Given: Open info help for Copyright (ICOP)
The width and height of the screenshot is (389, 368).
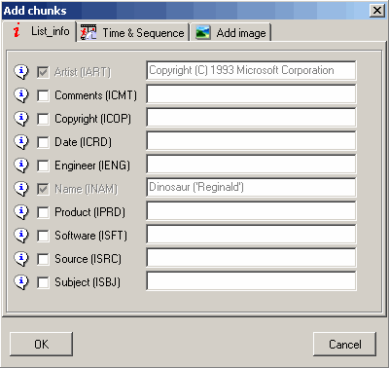Looking at the screenshot, I should (x=21, y=118).
